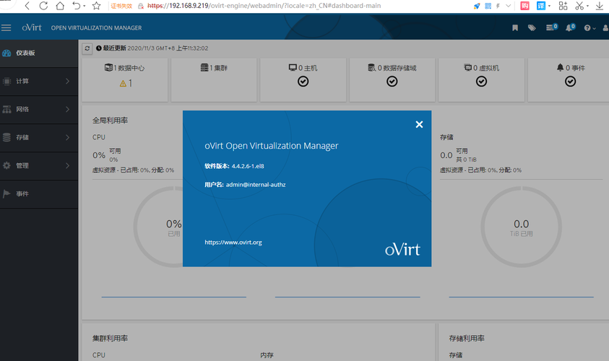Toggle the hamburger navigation menu
The width and height of the screenshot is (609, 361).
coord(6,28)
